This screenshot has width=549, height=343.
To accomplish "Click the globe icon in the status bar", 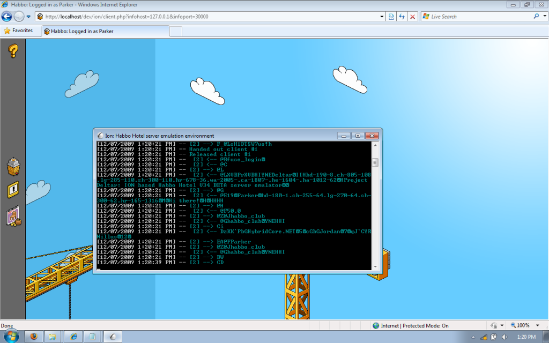I will click(x=376, y=325).
